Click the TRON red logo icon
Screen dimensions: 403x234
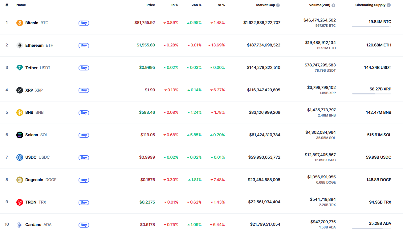coord(20,202)
